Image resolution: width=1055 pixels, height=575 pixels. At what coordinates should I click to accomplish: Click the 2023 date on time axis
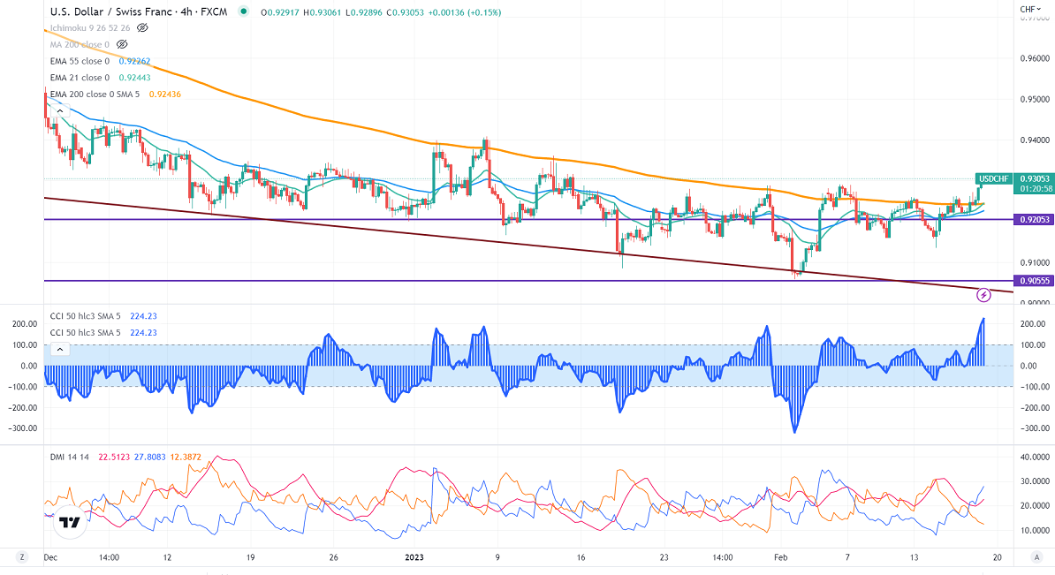(415, 558)
